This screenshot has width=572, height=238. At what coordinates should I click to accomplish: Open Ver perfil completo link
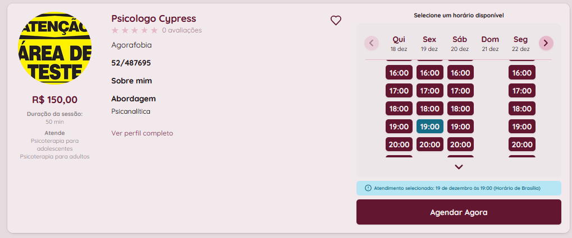point(142,133)
